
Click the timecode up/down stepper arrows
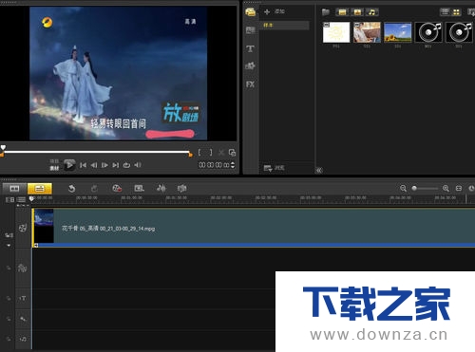coord(233,165)
